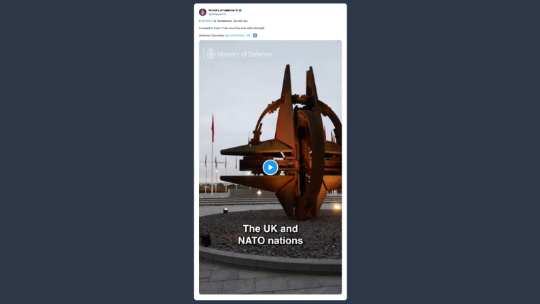
Task: Click the Ministry of Defence account name
Action: click(221, 10)
